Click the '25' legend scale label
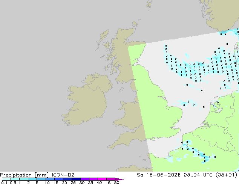 (x=73, y=182)
